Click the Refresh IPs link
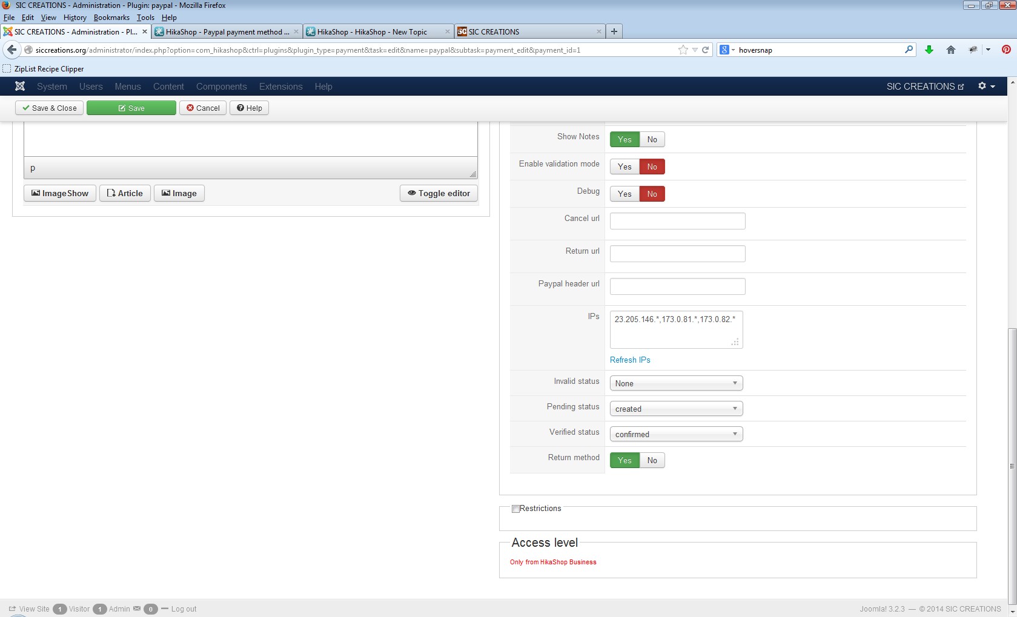Screen dimensions: 1017x617 pos(630,360)
